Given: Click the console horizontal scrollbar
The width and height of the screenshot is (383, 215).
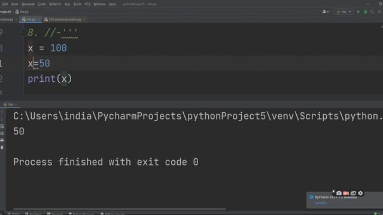Looking at the screenshot, I should (119, 209).
